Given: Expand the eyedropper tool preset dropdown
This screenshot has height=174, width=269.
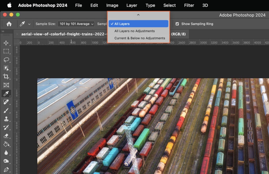Looking at the screenshot, I should coord(30,24).
